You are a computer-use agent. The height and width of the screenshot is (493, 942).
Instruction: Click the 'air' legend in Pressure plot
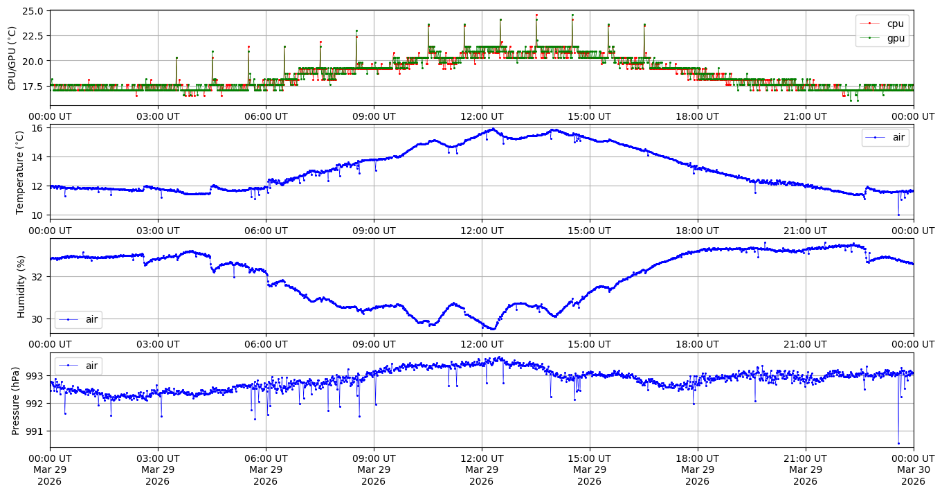click(91, 366)
